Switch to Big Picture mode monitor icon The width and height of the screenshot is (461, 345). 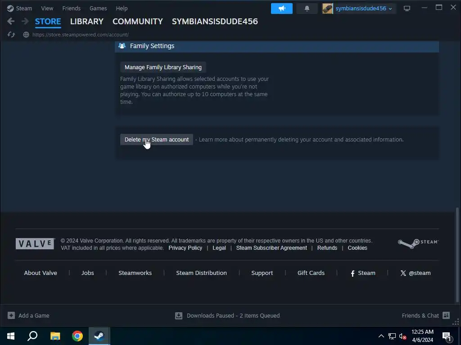point(407,9)
